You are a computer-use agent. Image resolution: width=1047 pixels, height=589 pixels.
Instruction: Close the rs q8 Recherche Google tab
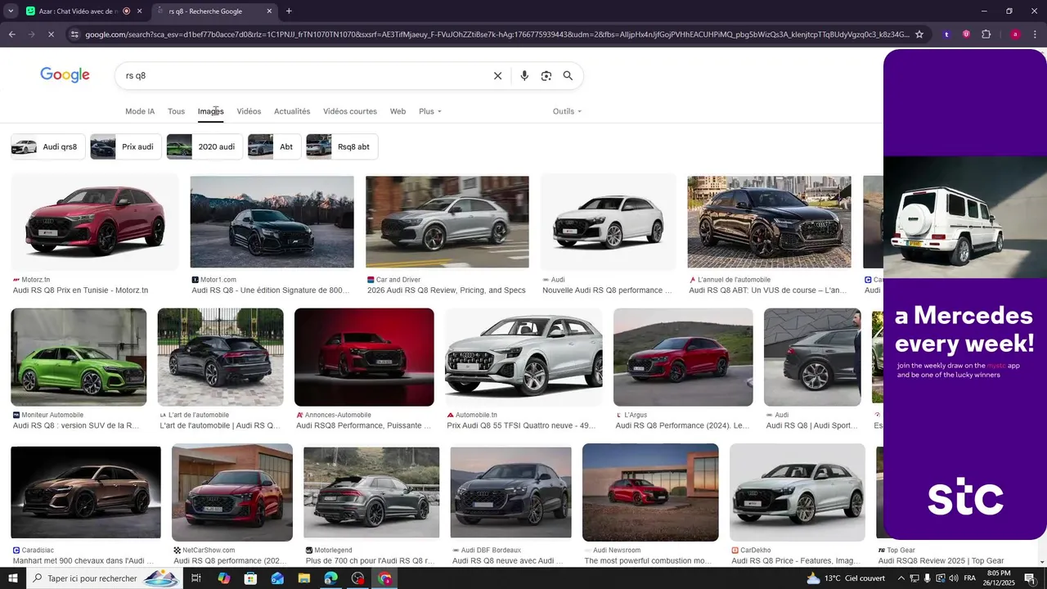(x=269, y=11)
